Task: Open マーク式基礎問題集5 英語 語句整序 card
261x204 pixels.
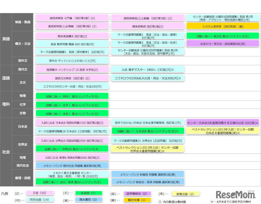Action: 72,52
